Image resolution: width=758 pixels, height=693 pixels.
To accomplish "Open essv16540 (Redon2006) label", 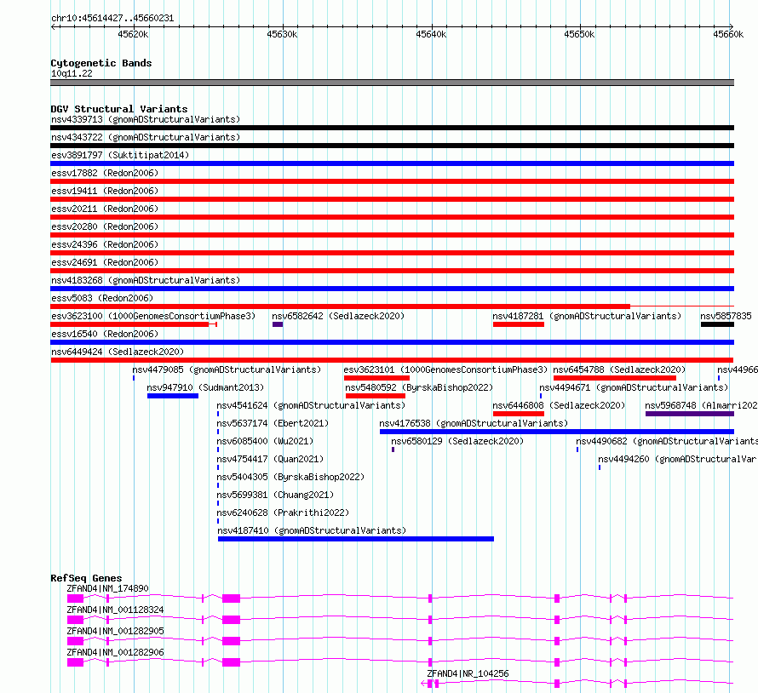I will [x=105, y=334].
